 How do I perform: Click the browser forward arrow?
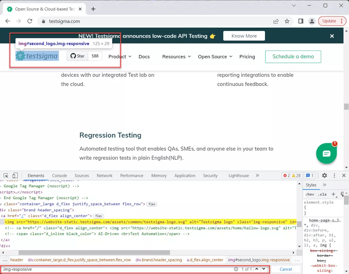pyautogui.click(x=19, y=21)
